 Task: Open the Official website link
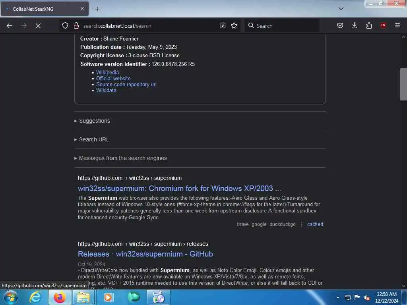coord(113,78)
